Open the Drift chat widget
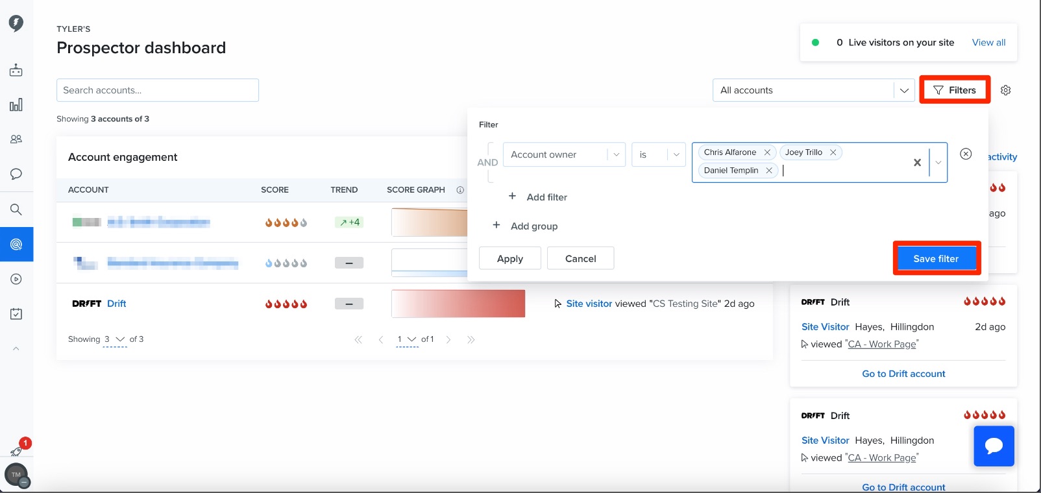 [994, 446]
